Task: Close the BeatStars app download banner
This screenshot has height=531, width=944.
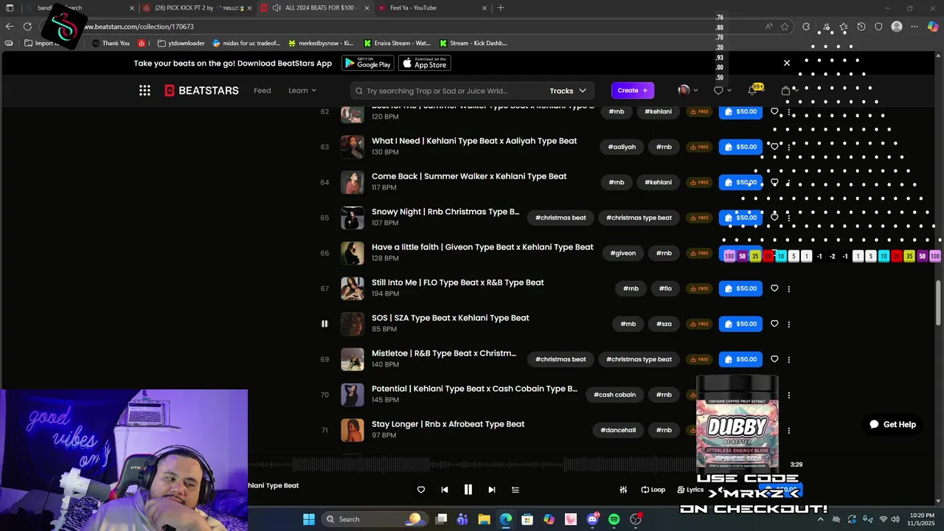Action: coord(787,63)
